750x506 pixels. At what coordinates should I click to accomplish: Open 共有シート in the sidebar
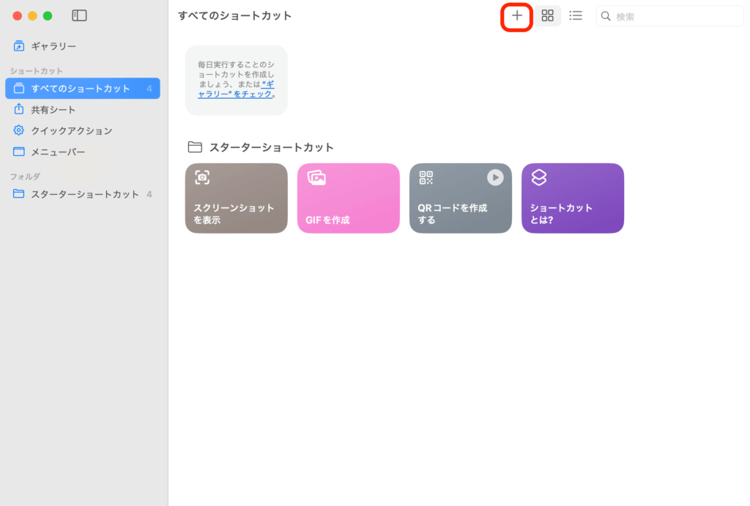coord(53,110)
